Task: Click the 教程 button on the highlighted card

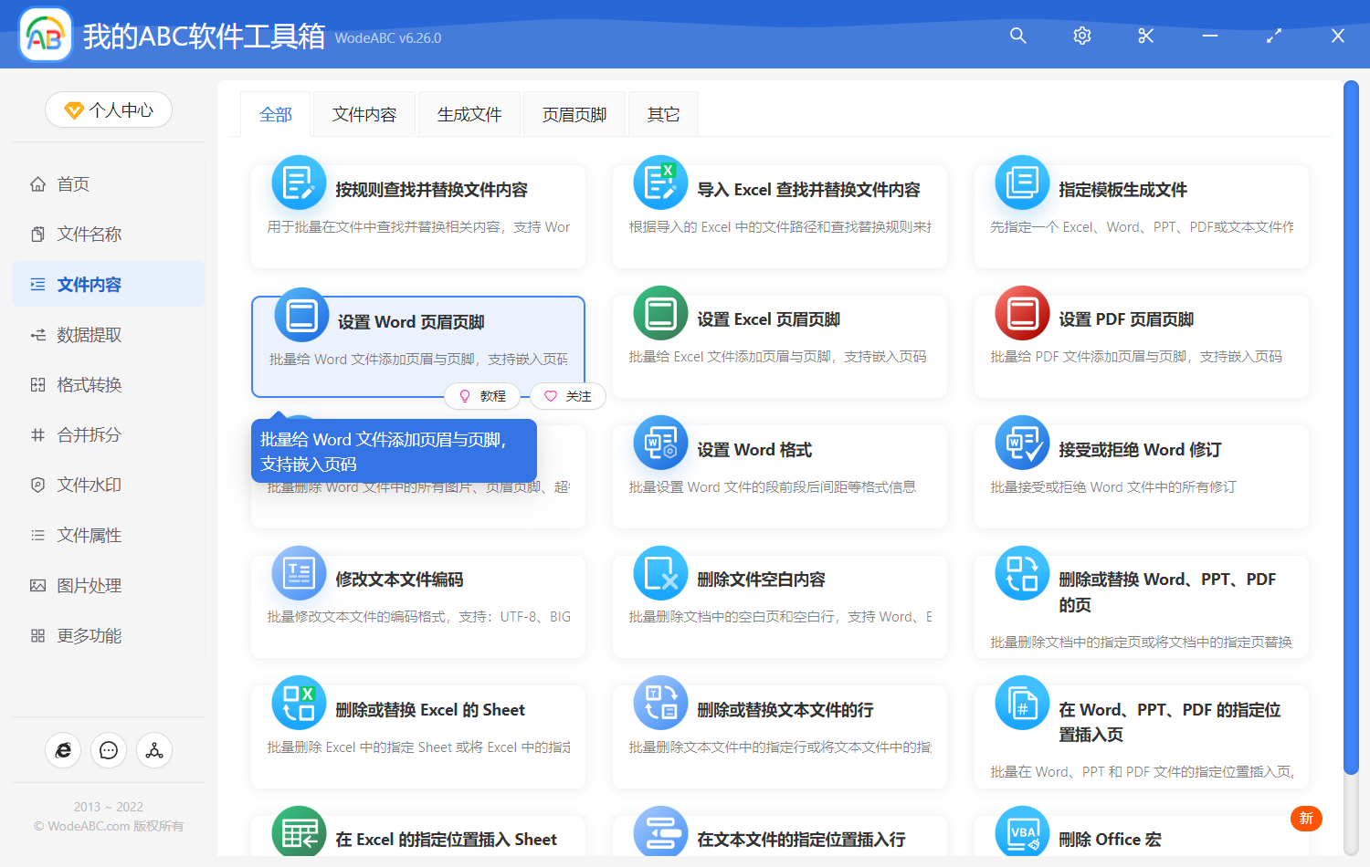Action: 482,396
